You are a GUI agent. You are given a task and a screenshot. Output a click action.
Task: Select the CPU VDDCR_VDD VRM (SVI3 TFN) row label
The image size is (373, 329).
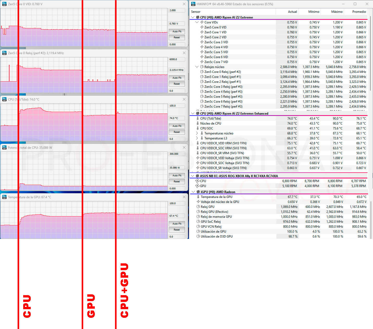click(223, 143)
